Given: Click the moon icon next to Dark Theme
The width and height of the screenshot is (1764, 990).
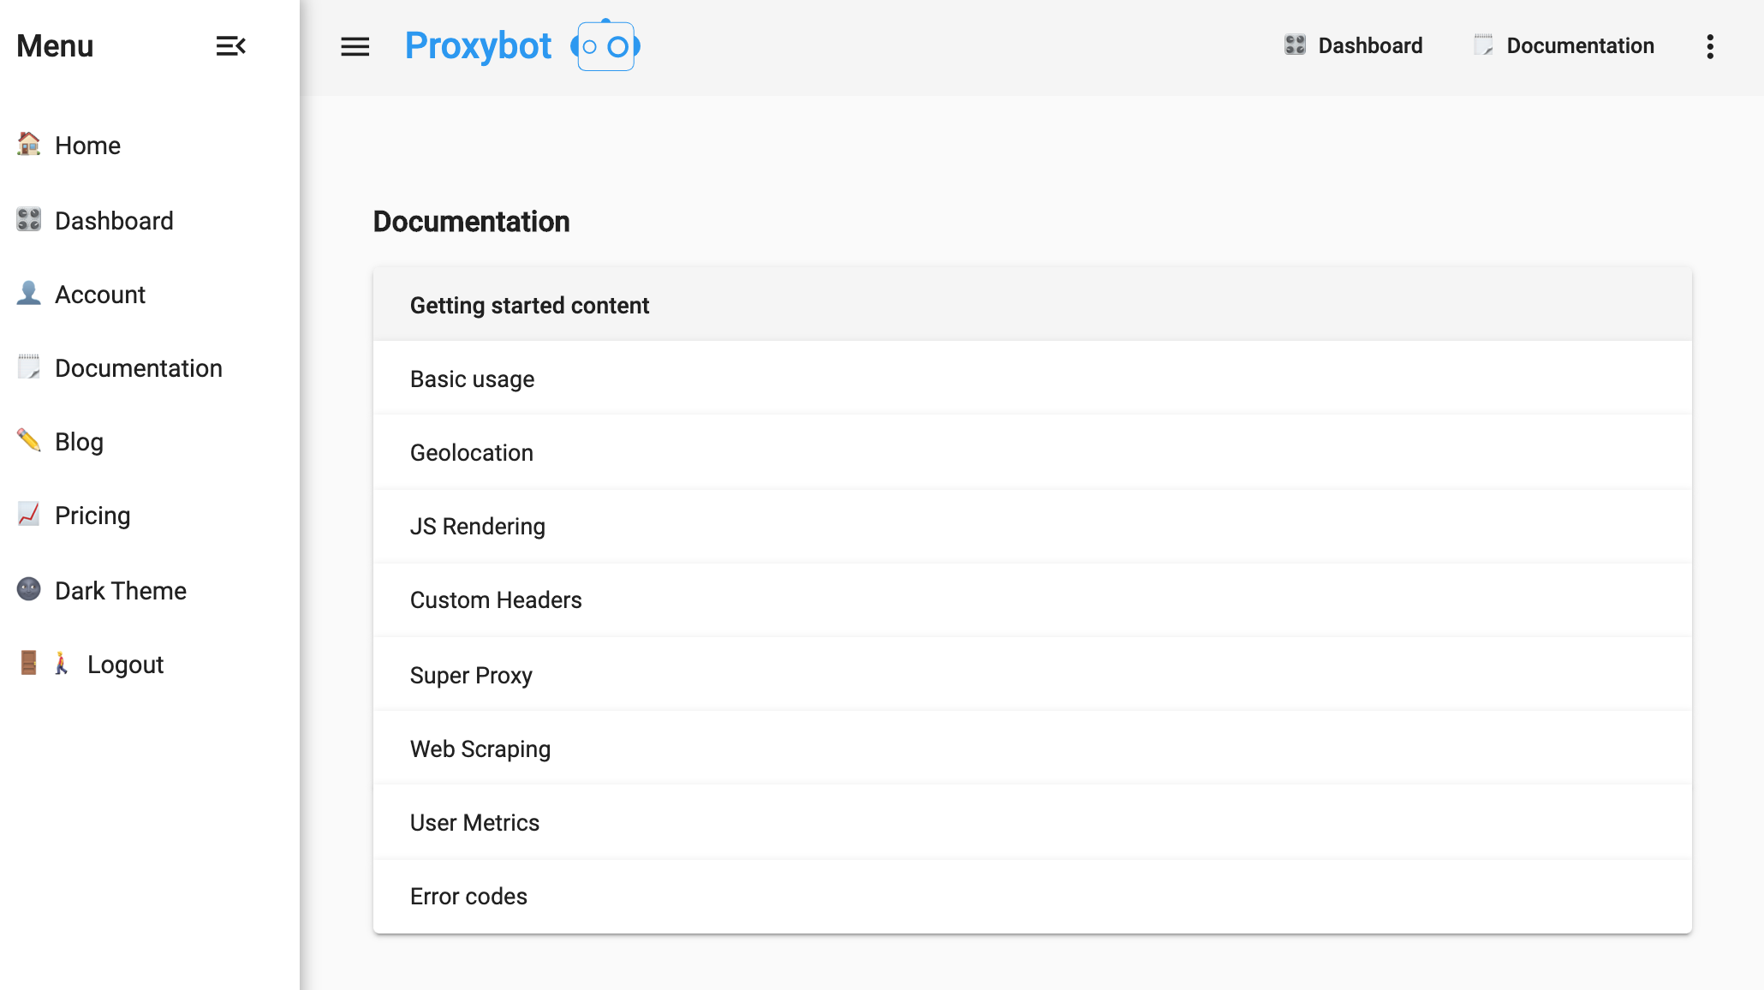Looking at the screenshot, I should (29, 589).
